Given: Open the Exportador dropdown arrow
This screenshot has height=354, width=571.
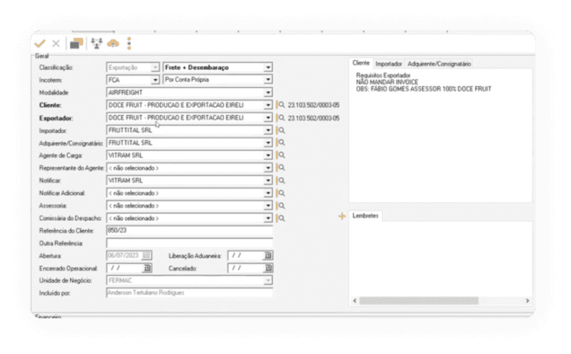Looking at the screenshot, I should click(x=268, y=118).
